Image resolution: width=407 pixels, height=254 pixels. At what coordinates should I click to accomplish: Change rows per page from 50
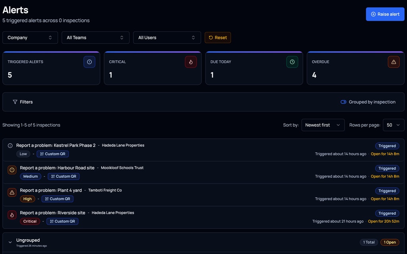pos(393,125)
